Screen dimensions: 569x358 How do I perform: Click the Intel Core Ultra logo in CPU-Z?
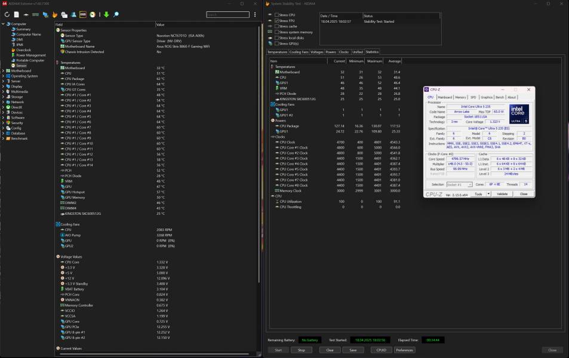[519, 114]
